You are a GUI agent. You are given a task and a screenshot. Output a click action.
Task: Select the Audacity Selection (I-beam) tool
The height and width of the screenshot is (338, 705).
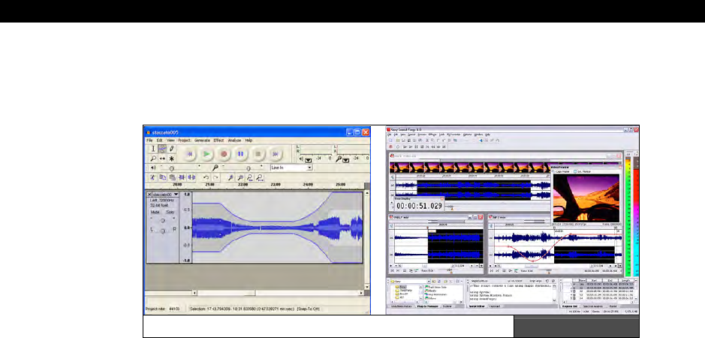(153, 149)
